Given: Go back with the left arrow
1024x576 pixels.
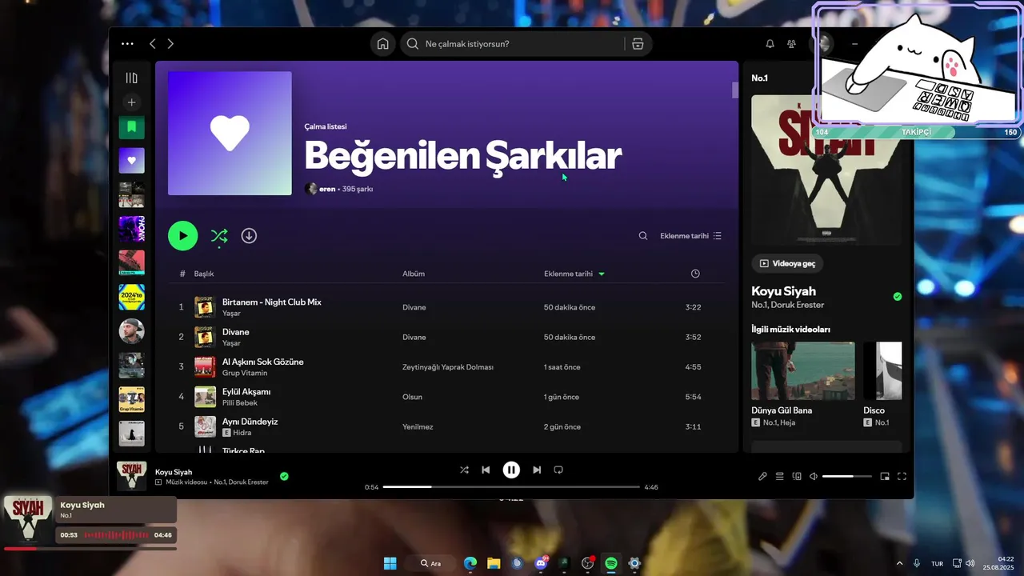Looking at the screenshot, I should [x=152, y=44].
